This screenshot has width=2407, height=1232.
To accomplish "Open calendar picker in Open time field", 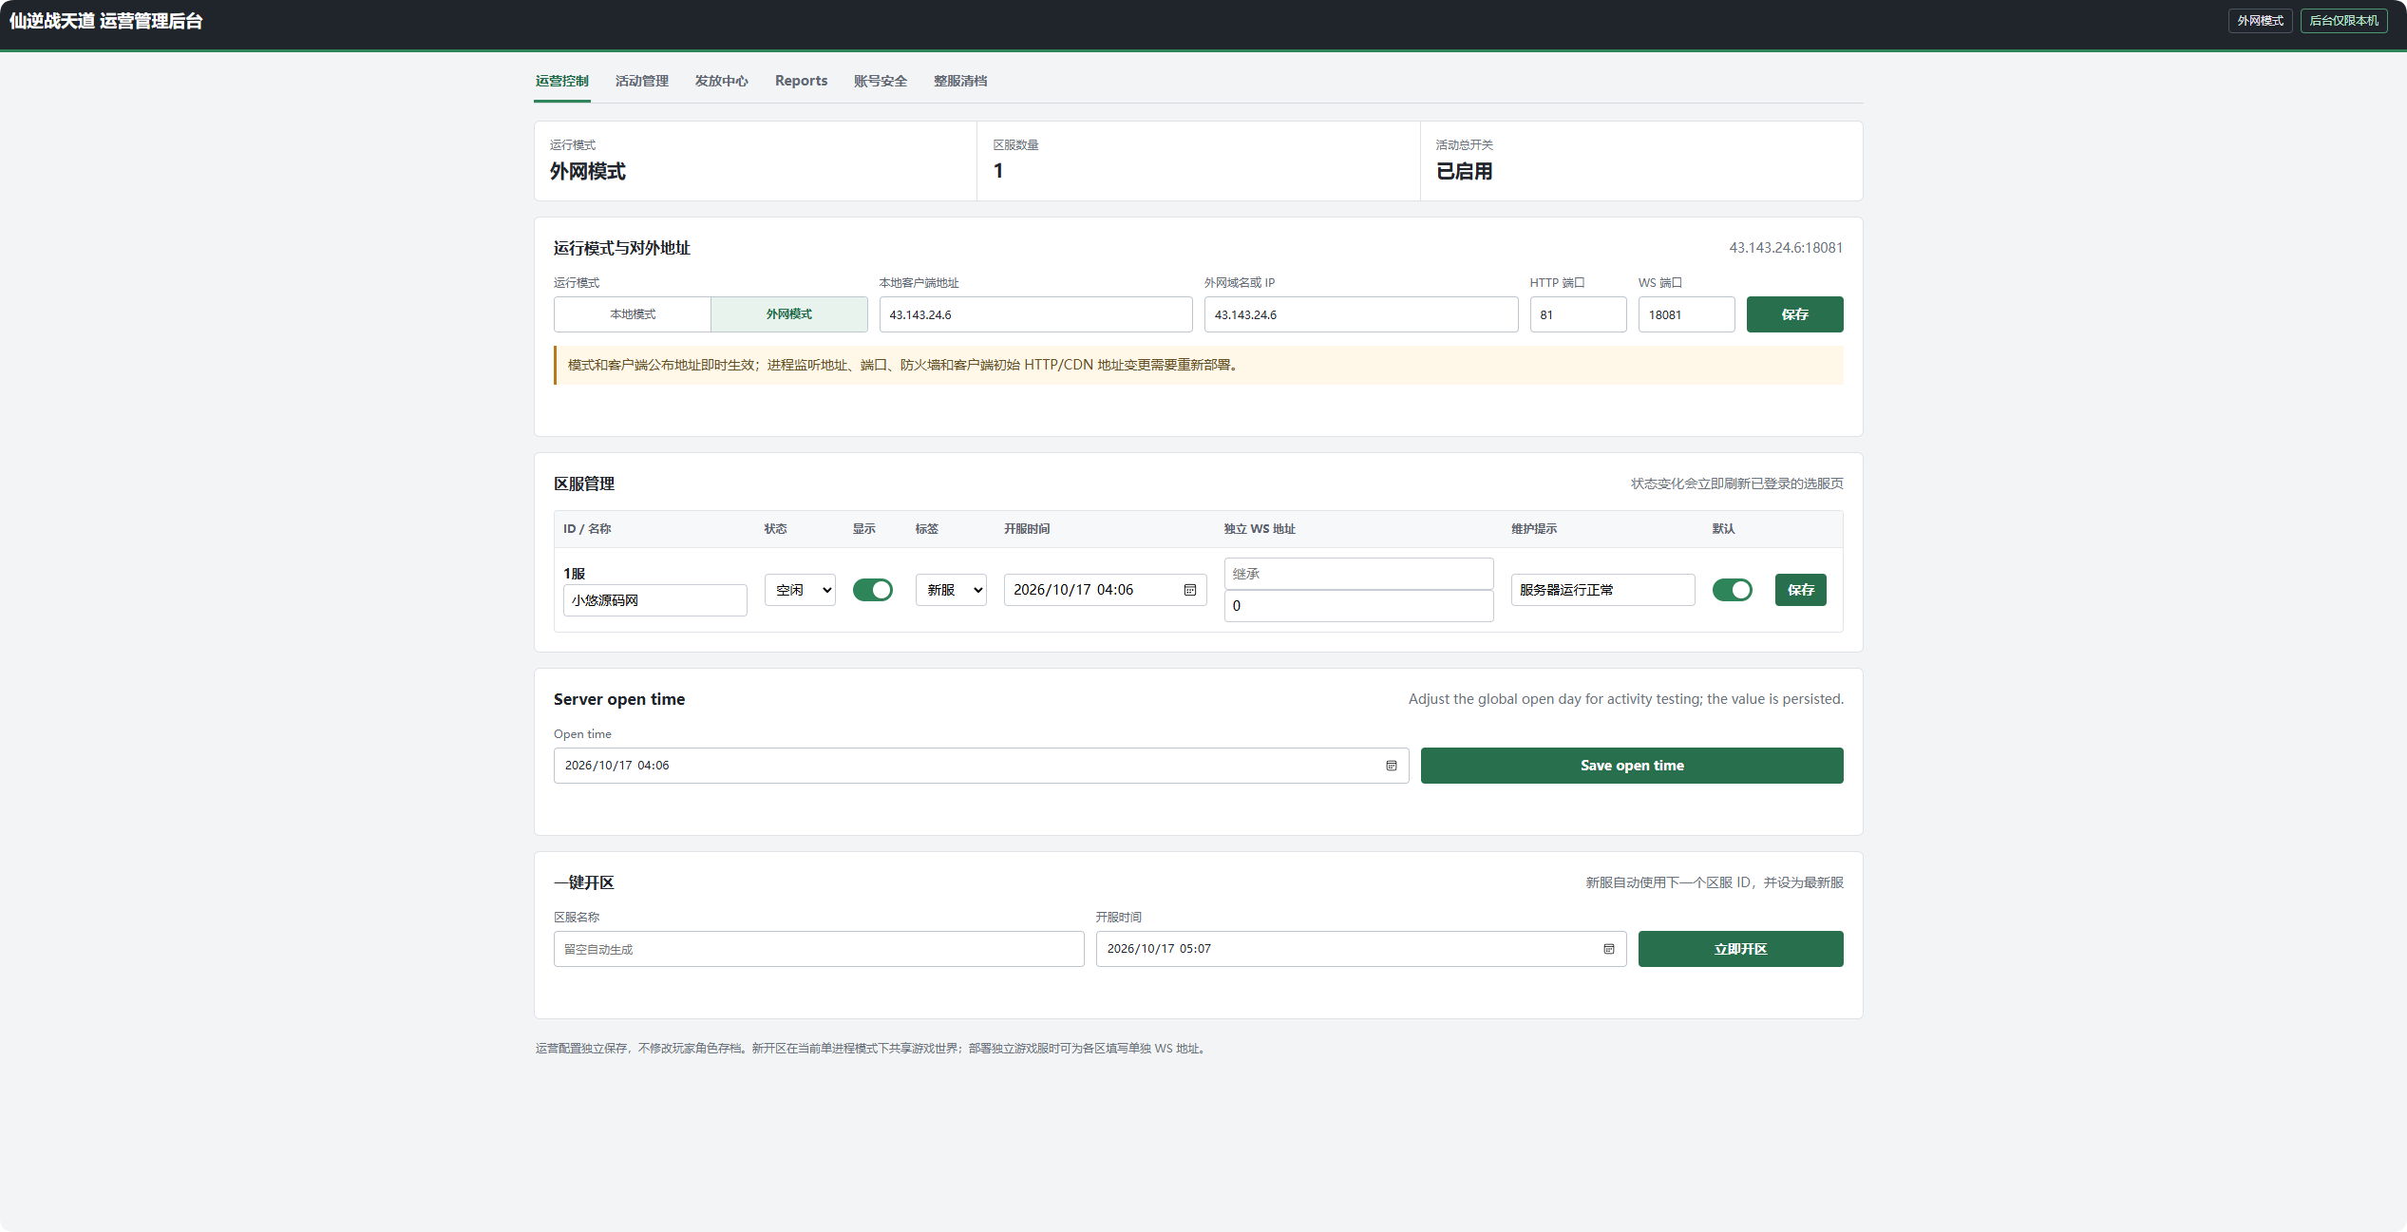I will [1391, 766].
